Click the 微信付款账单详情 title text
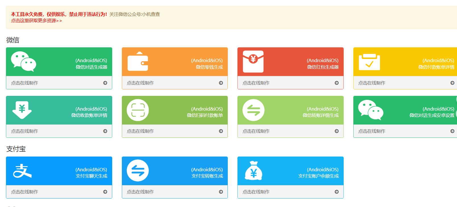This screenshot has height=207, width=457. pos(436,67)
